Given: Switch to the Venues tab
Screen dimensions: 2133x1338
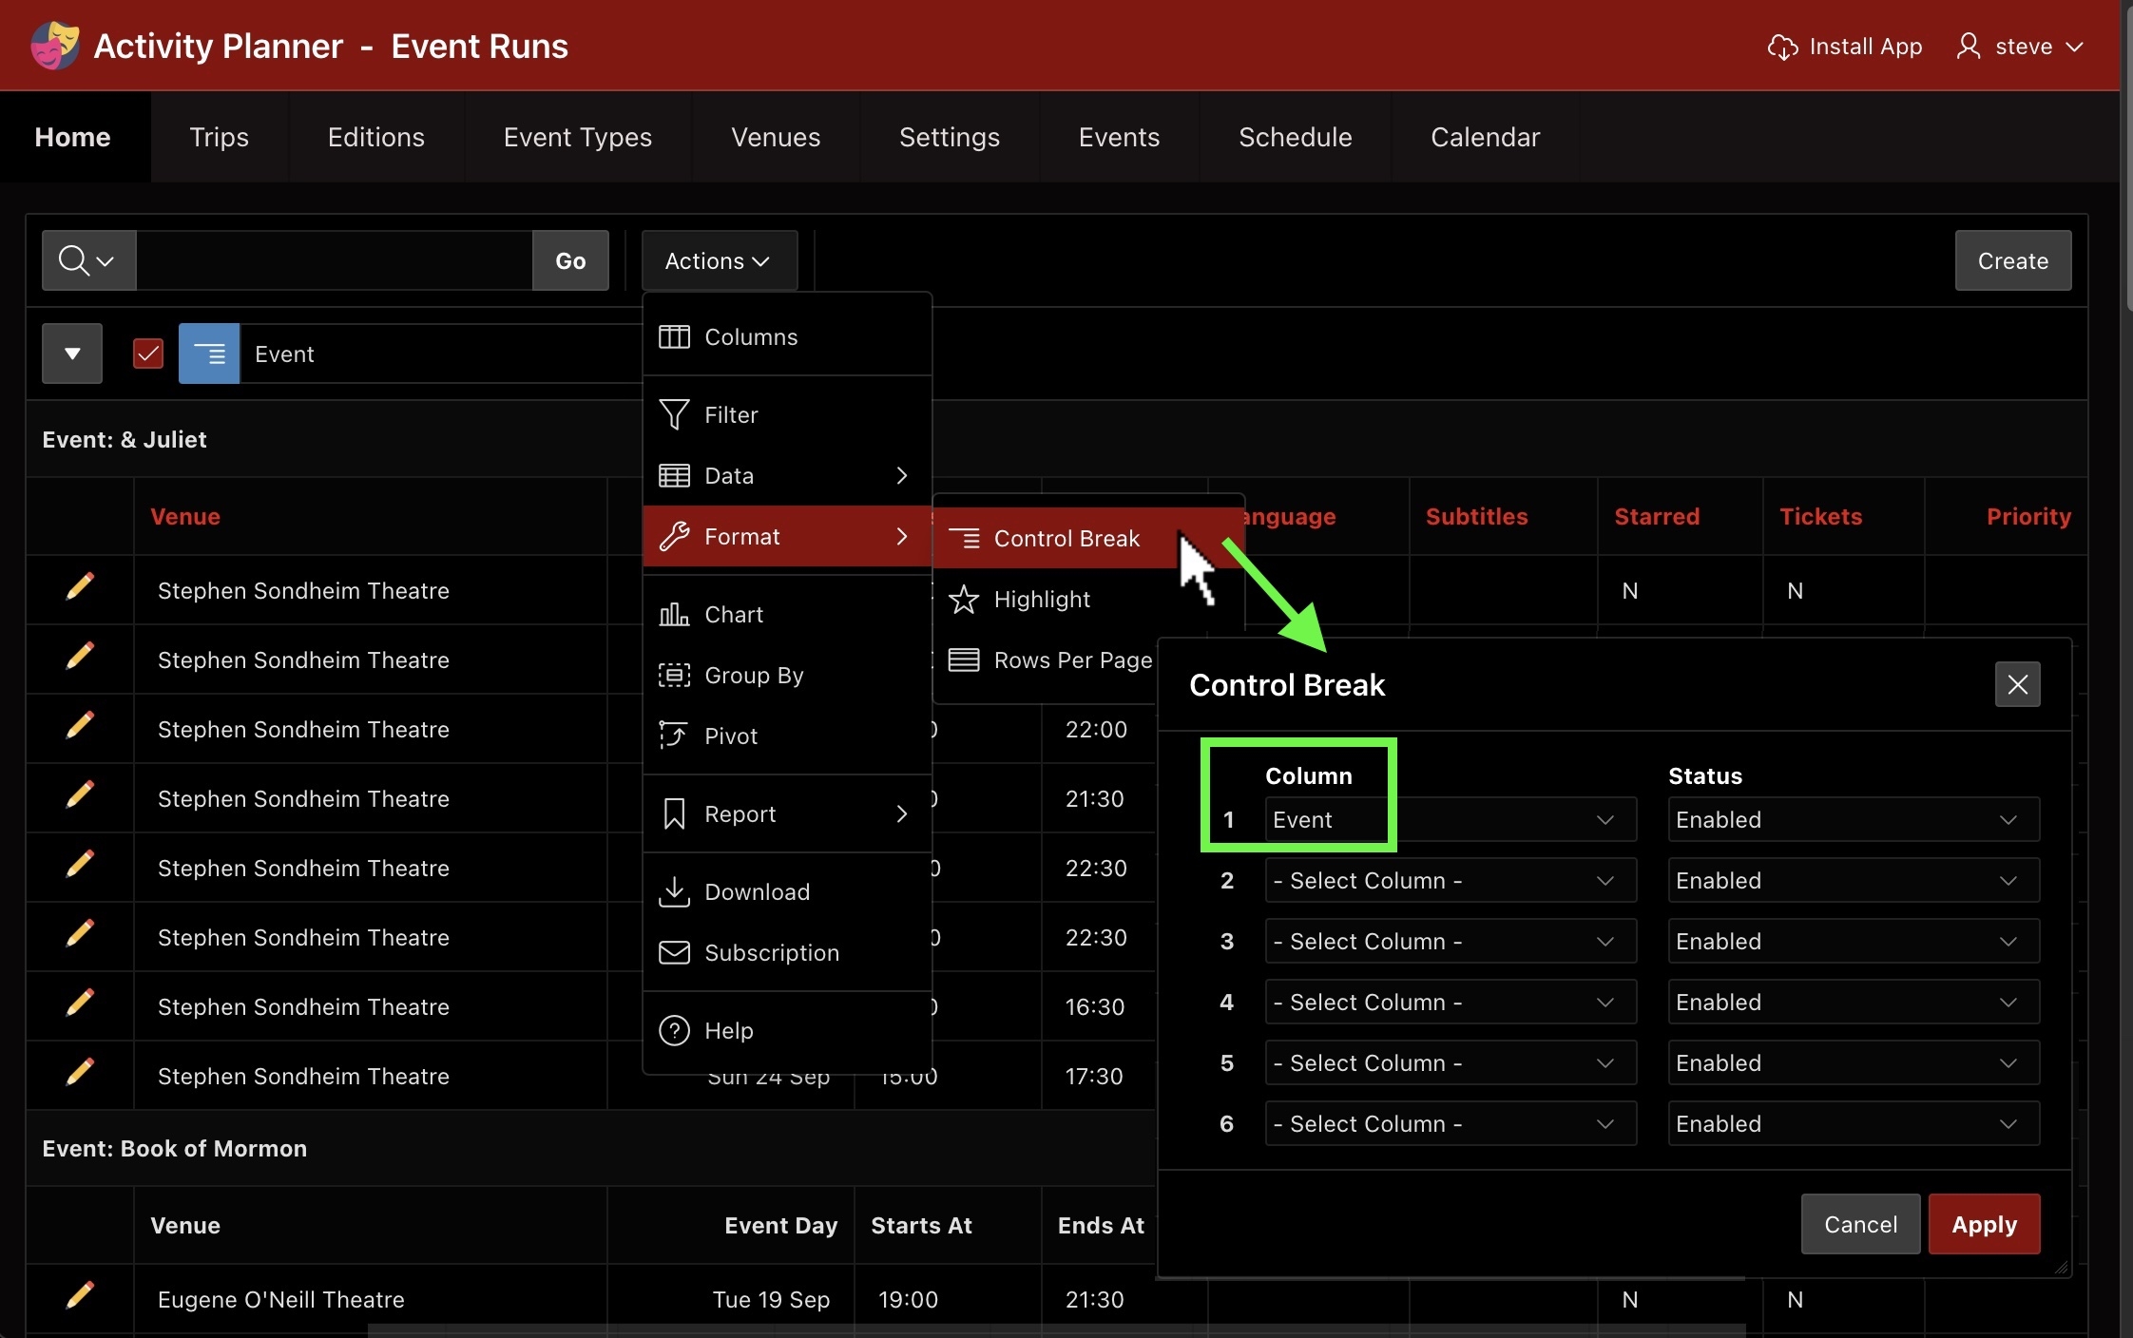Looking at the screenshot, I should (x=775, y=137).
